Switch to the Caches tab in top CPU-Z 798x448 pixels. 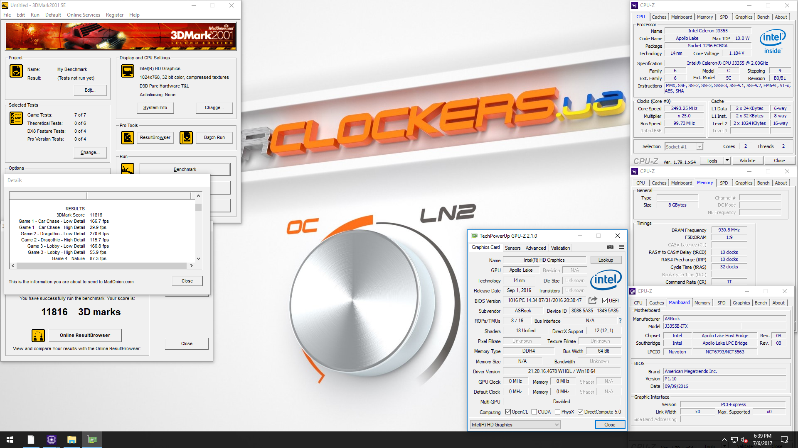pyautogui.click(x=659, y=17)
